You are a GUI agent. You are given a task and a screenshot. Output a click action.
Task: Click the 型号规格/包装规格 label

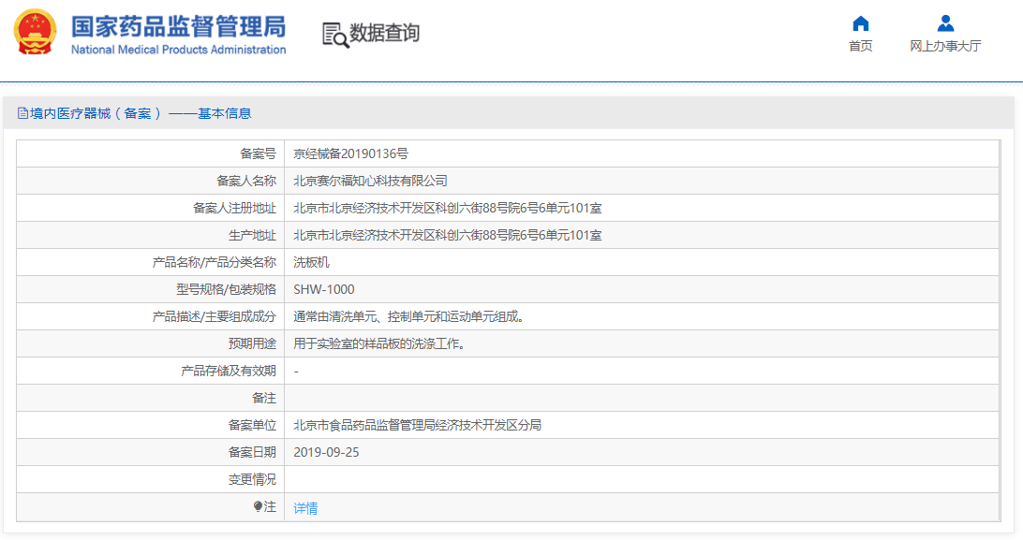[x=226, y=289]
